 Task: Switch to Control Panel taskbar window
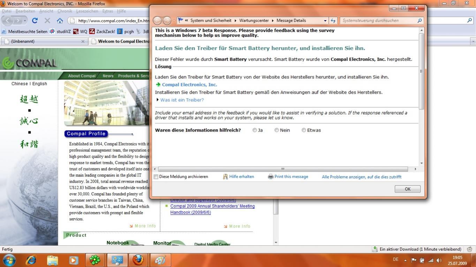(117, 260)
